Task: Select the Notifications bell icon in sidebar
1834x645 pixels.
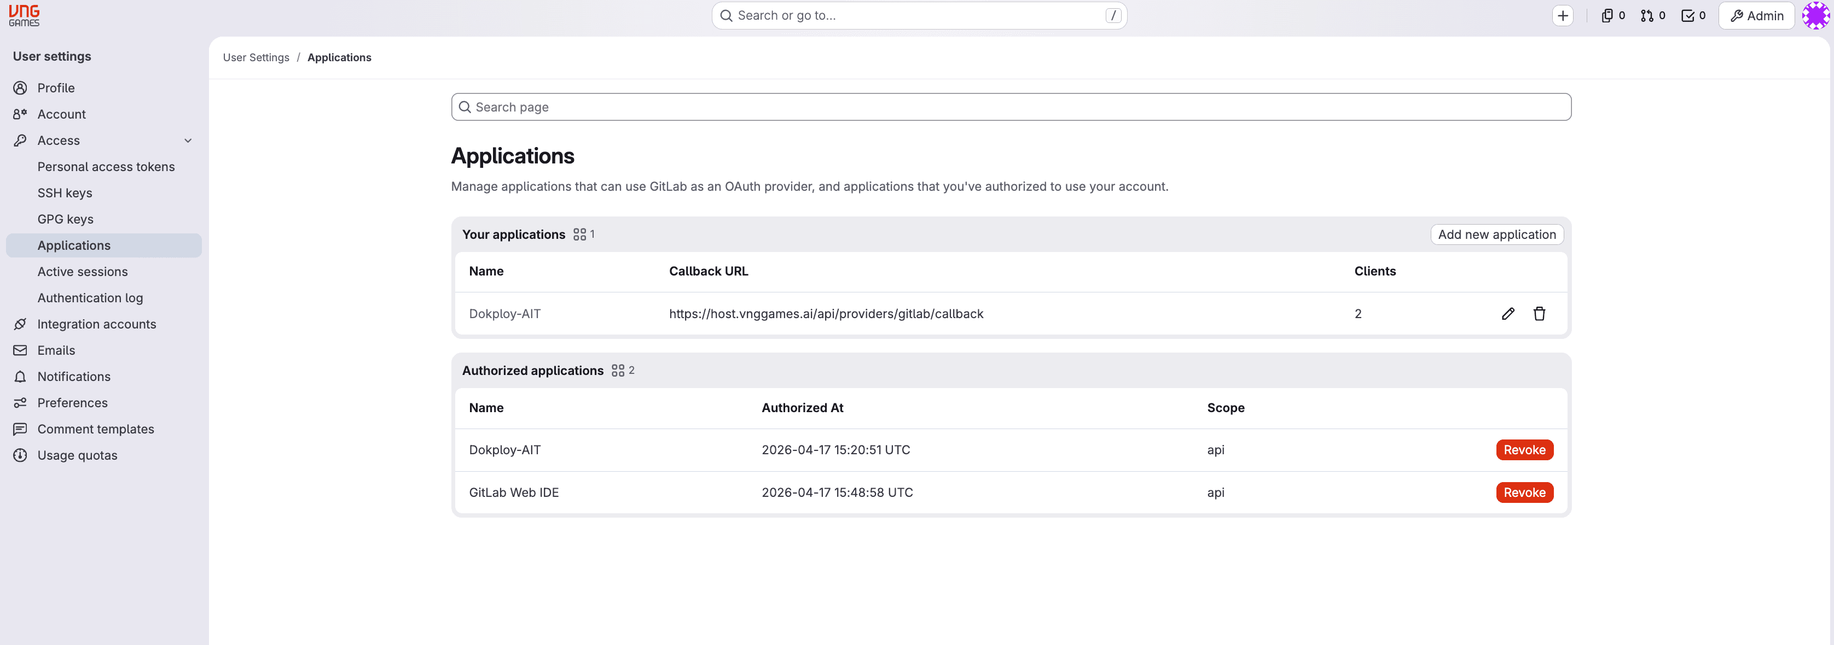Action: point(20,376)
